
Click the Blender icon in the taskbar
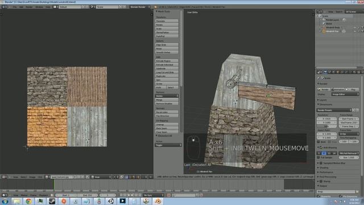(x=158, y=201)
